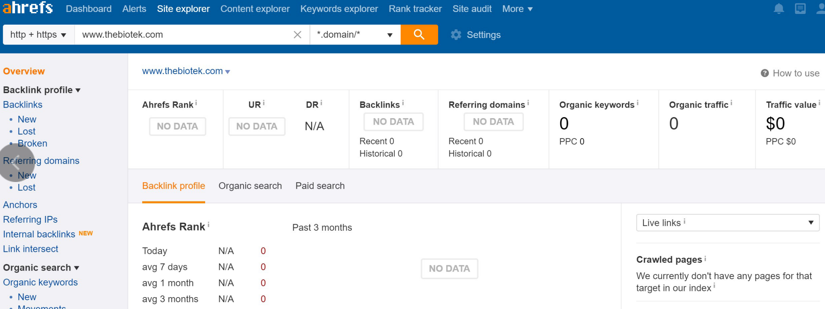Click the How to use question icon
825x309 pixels.
coord(765,73)
